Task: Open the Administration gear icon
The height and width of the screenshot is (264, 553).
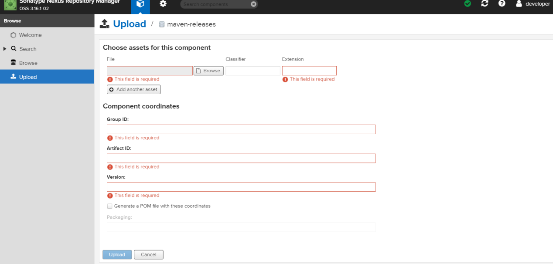Action: 163,4
